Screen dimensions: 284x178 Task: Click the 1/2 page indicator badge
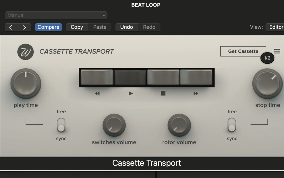tap(267, 58)
